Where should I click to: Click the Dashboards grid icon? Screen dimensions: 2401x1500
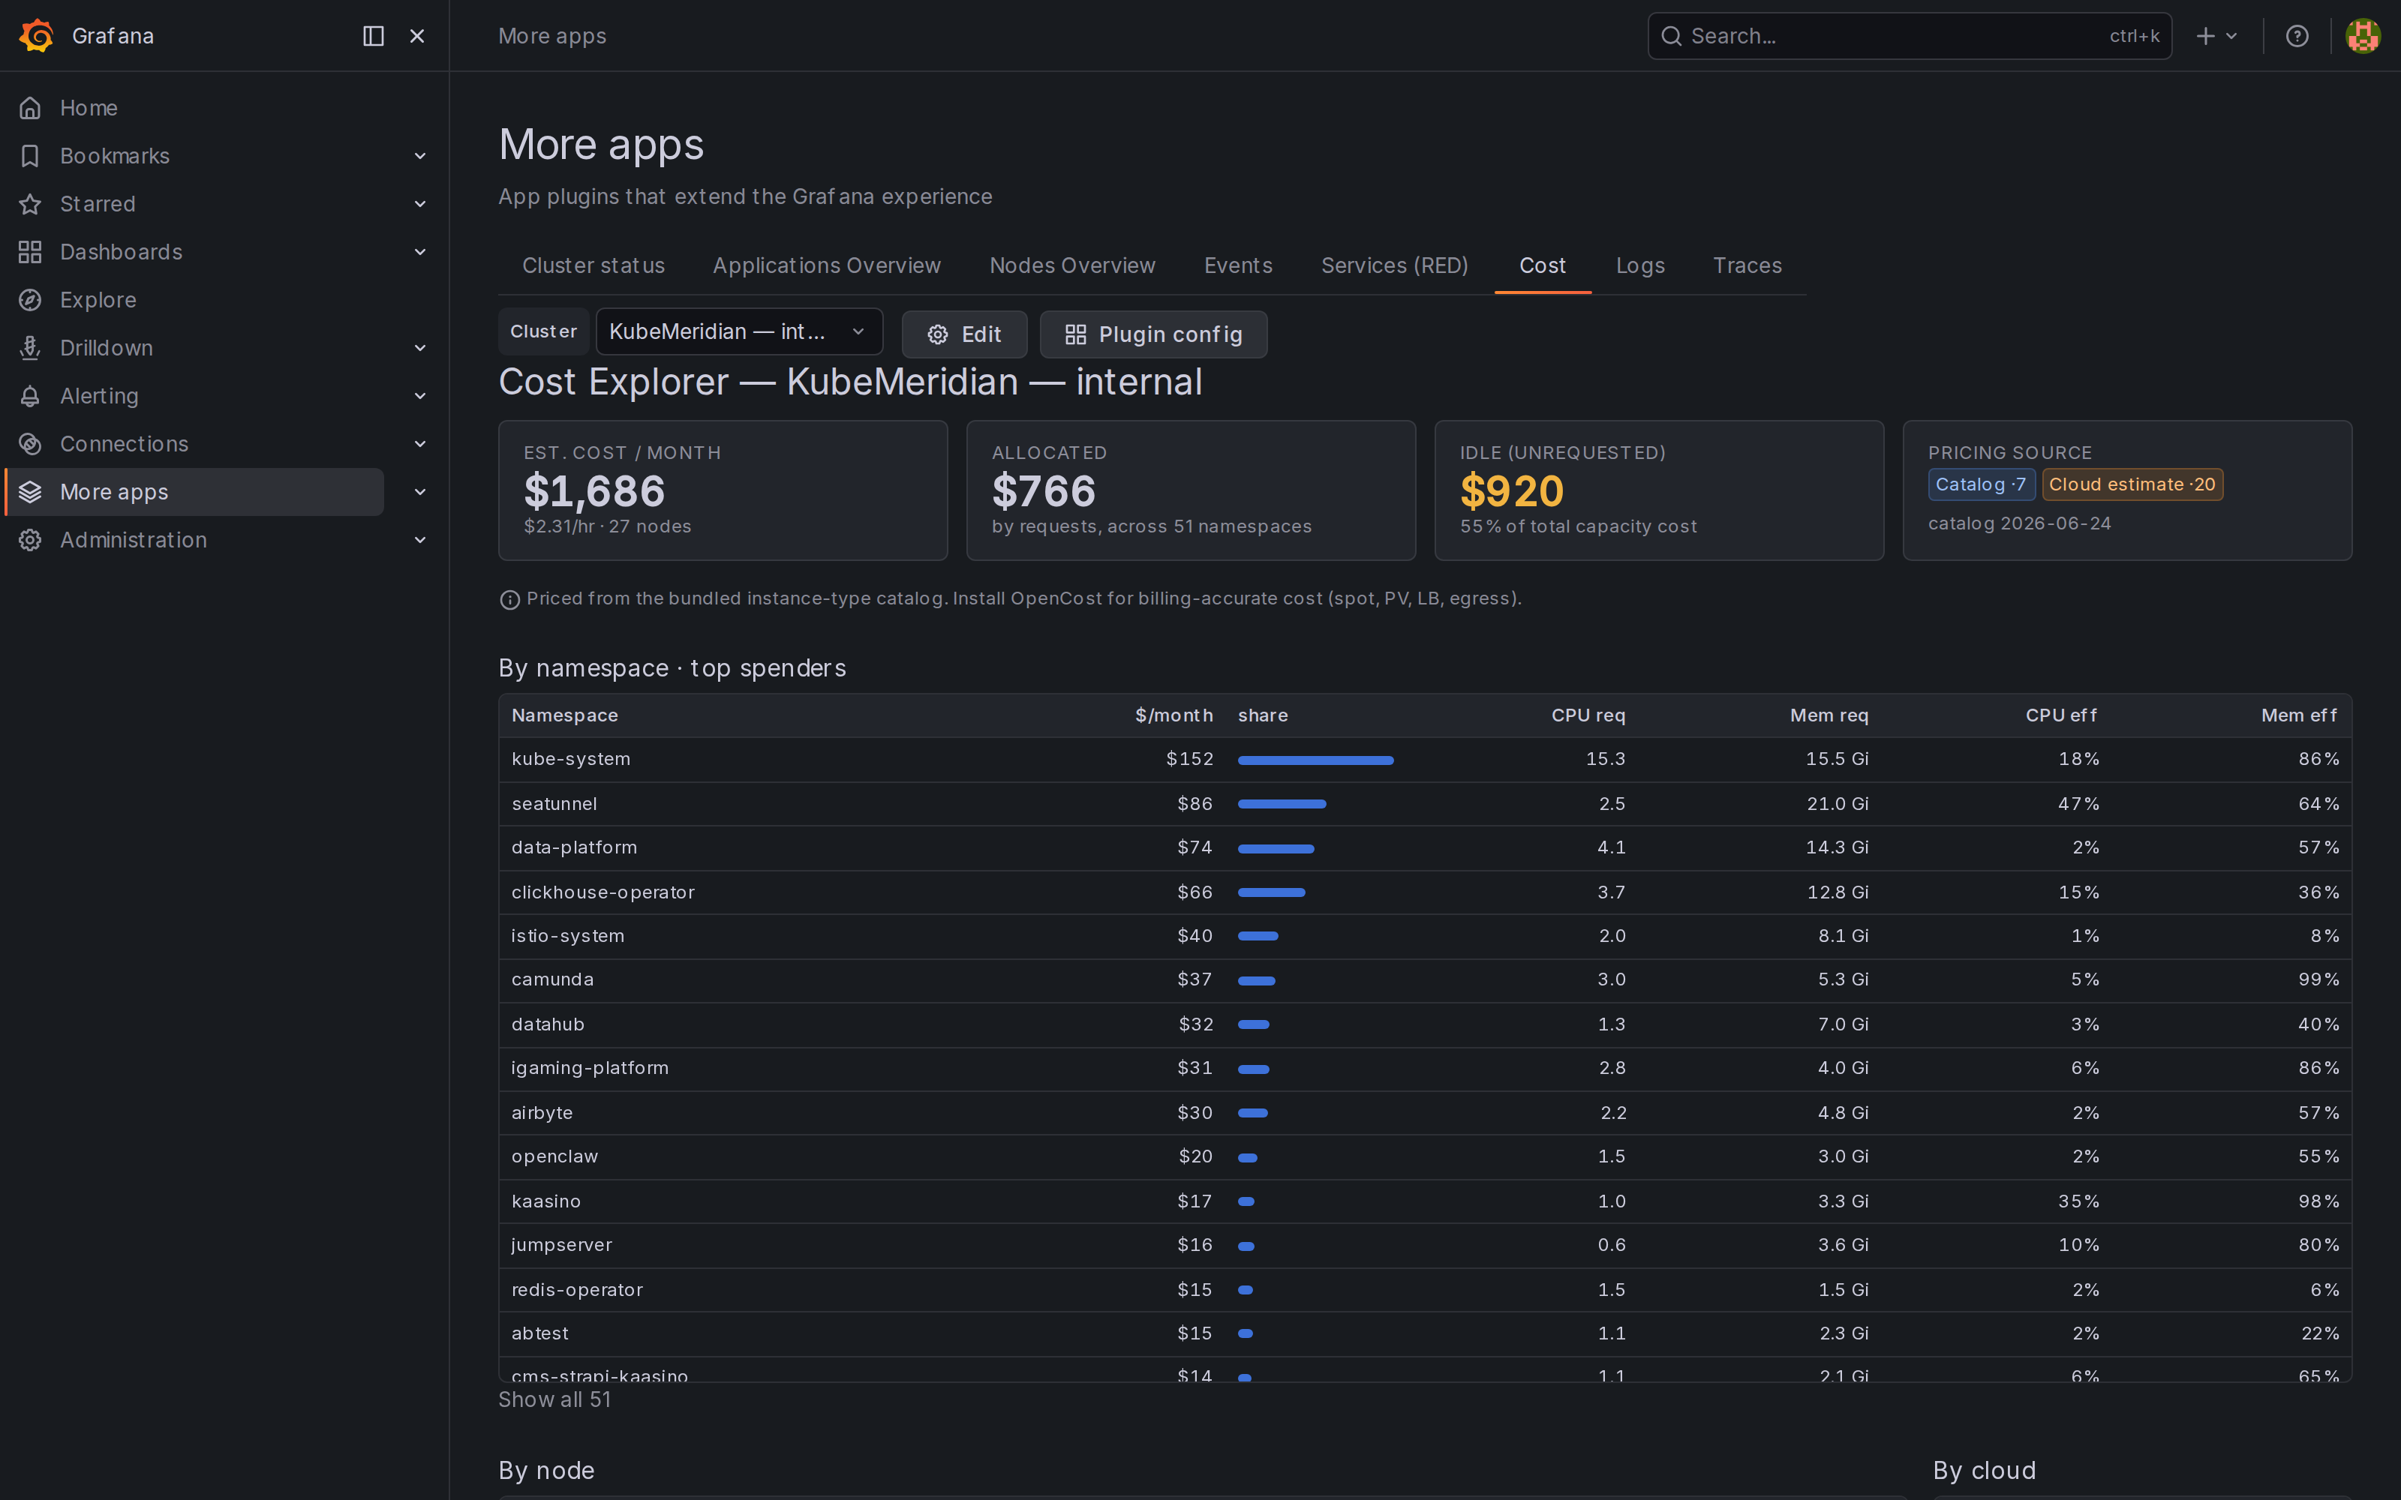(x=31, y=252)
